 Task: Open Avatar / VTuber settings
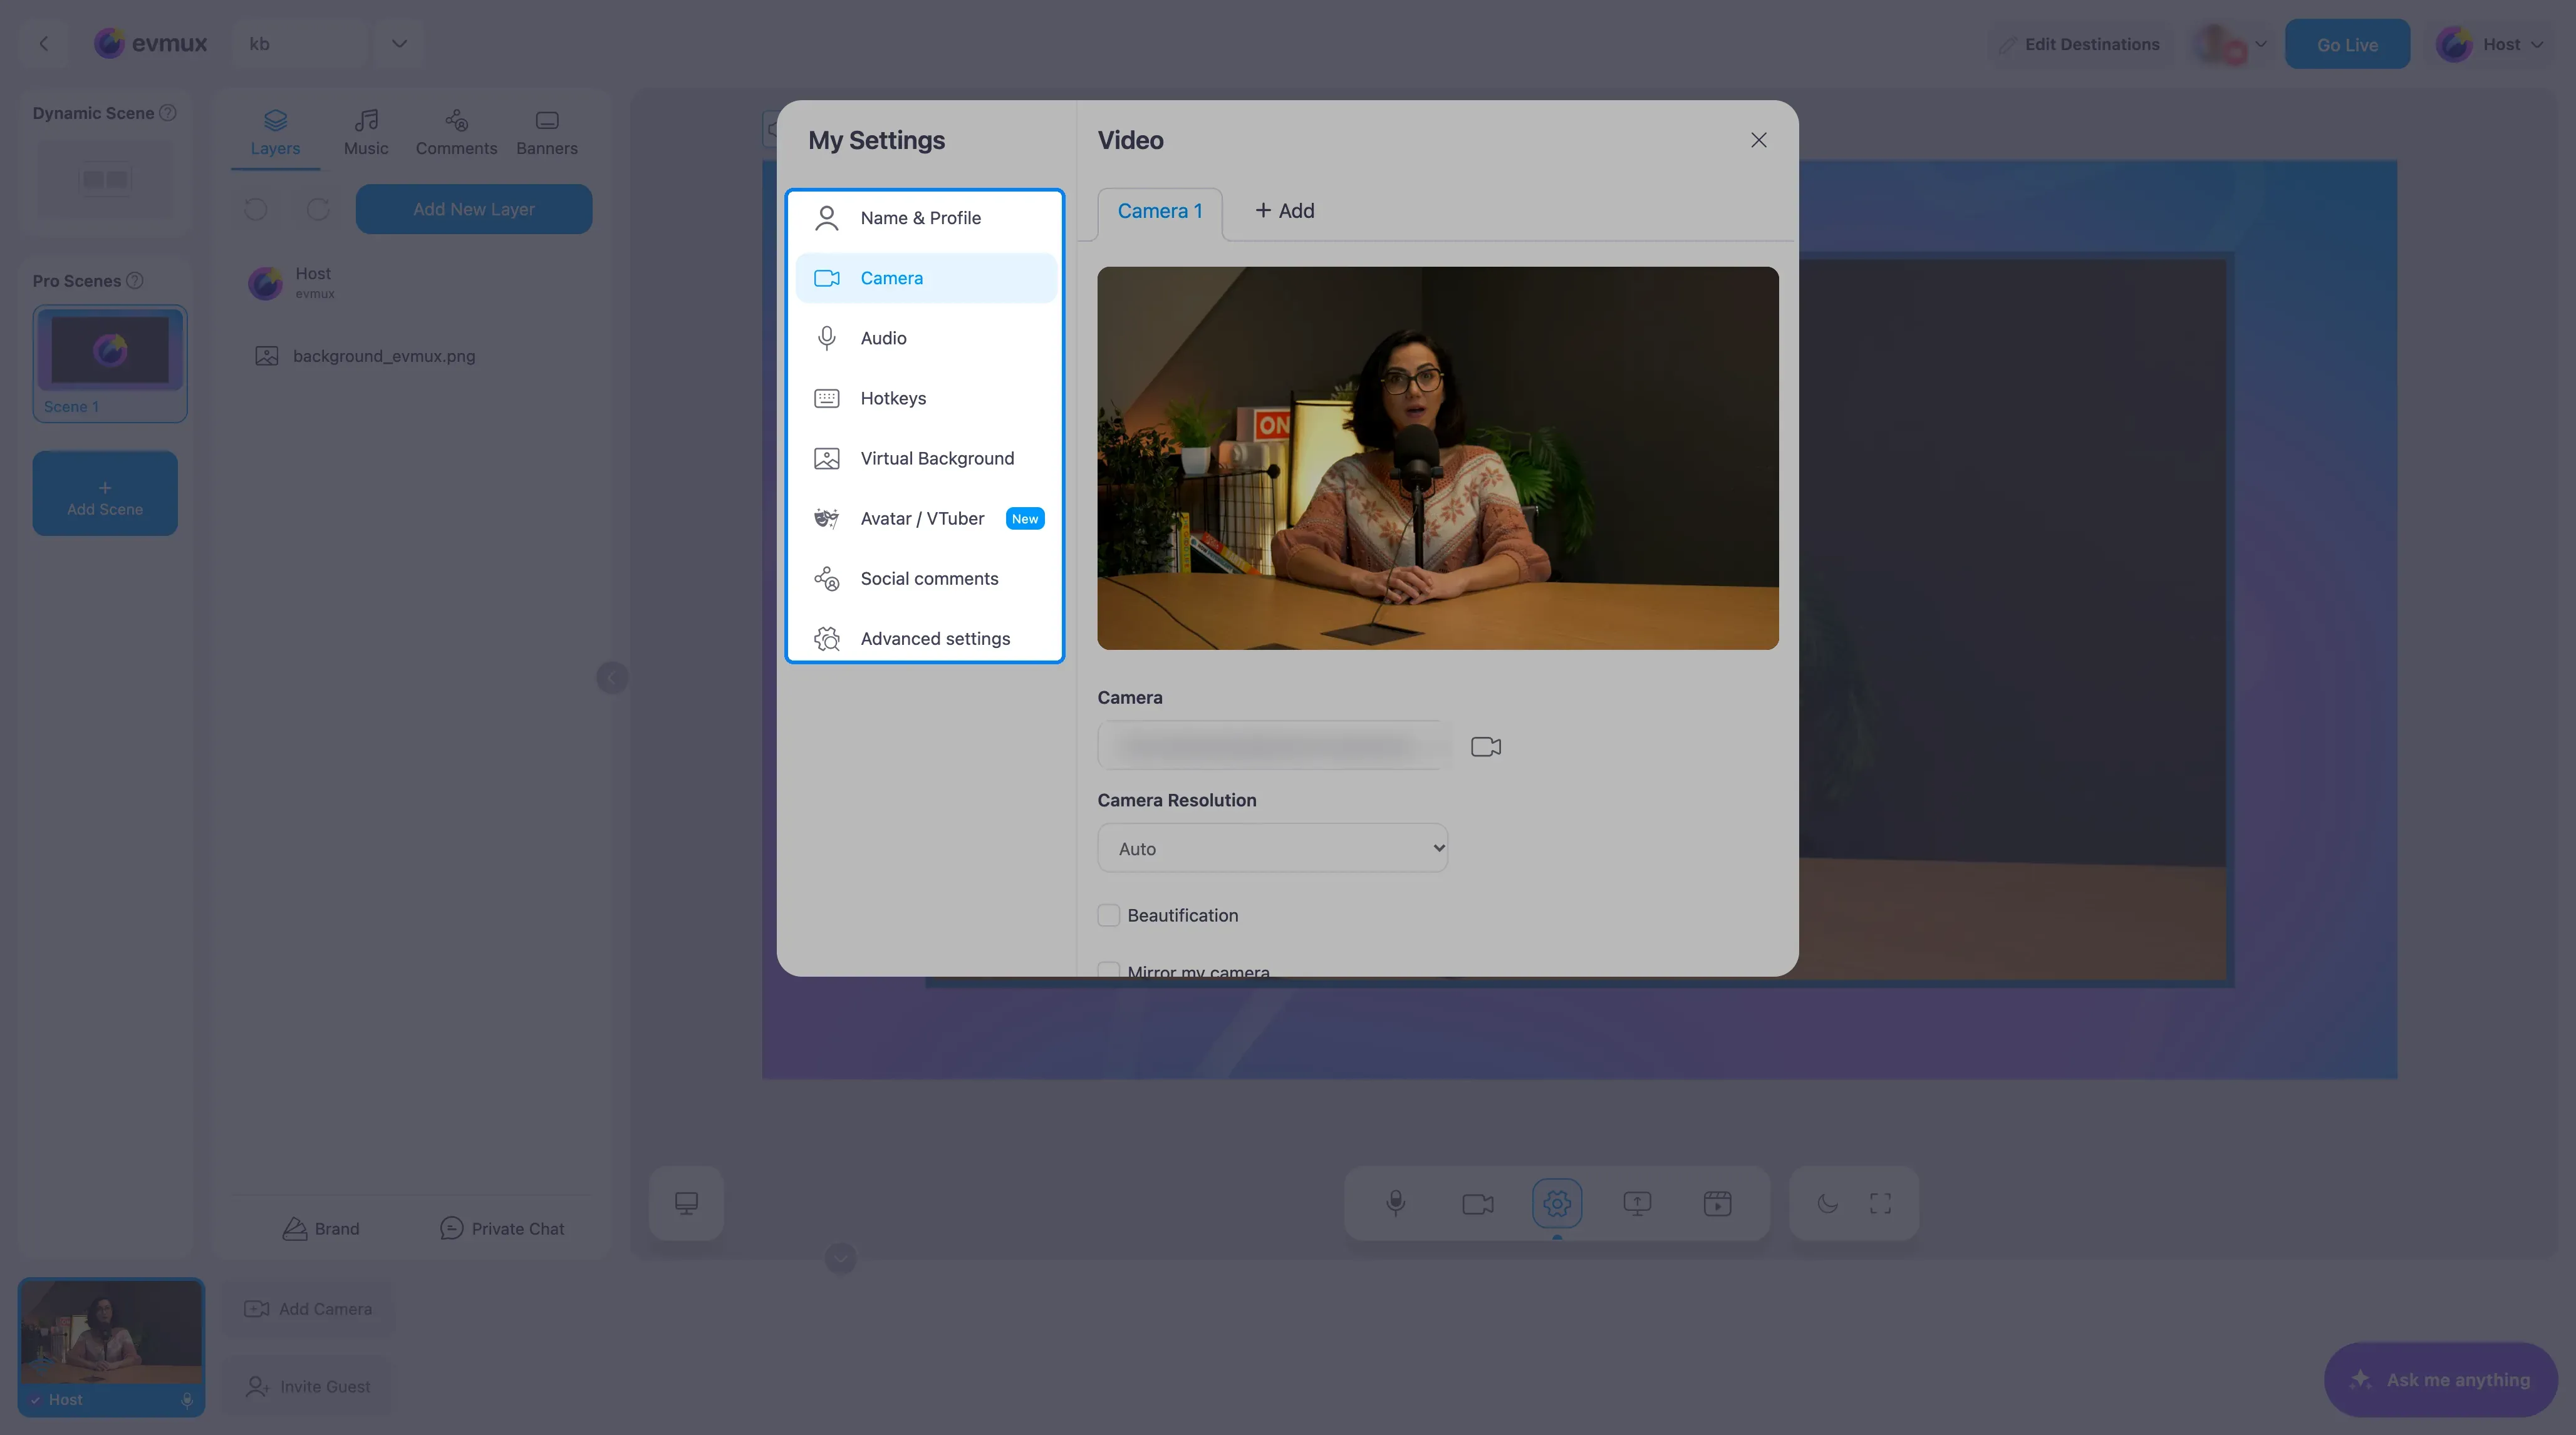(x=925, y=518)
